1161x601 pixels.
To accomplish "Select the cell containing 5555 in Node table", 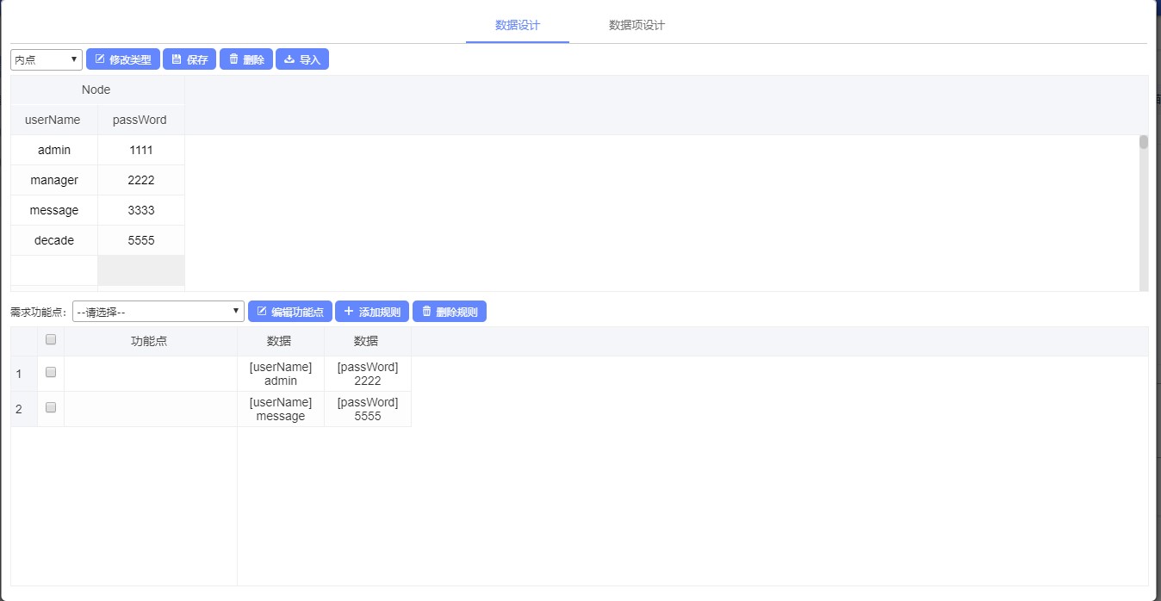I will point(141,240).
